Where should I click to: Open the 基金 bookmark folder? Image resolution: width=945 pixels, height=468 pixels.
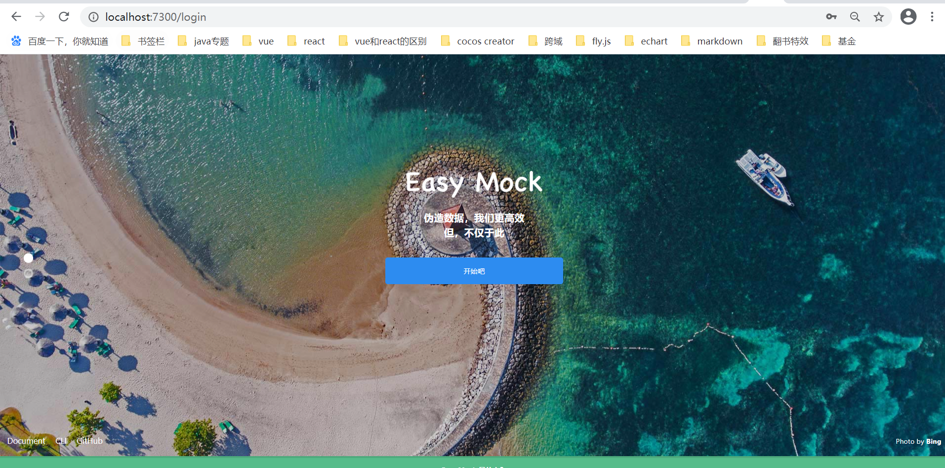[x=839, y=41]
